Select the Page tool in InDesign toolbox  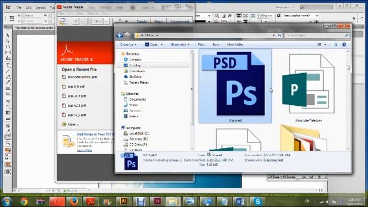click(7, 47)
